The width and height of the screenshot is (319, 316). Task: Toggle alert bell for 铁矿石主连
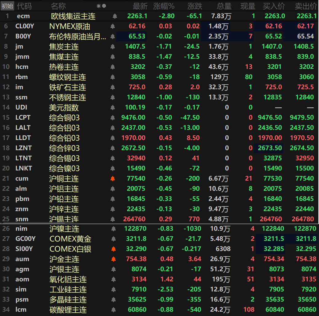coord(112,87)
